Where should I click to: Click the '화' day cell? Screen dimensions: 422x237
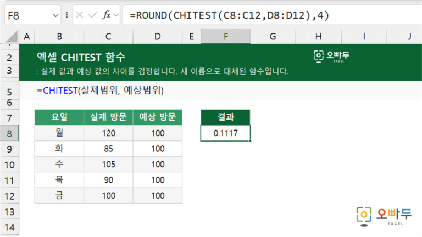coord(59,149)
